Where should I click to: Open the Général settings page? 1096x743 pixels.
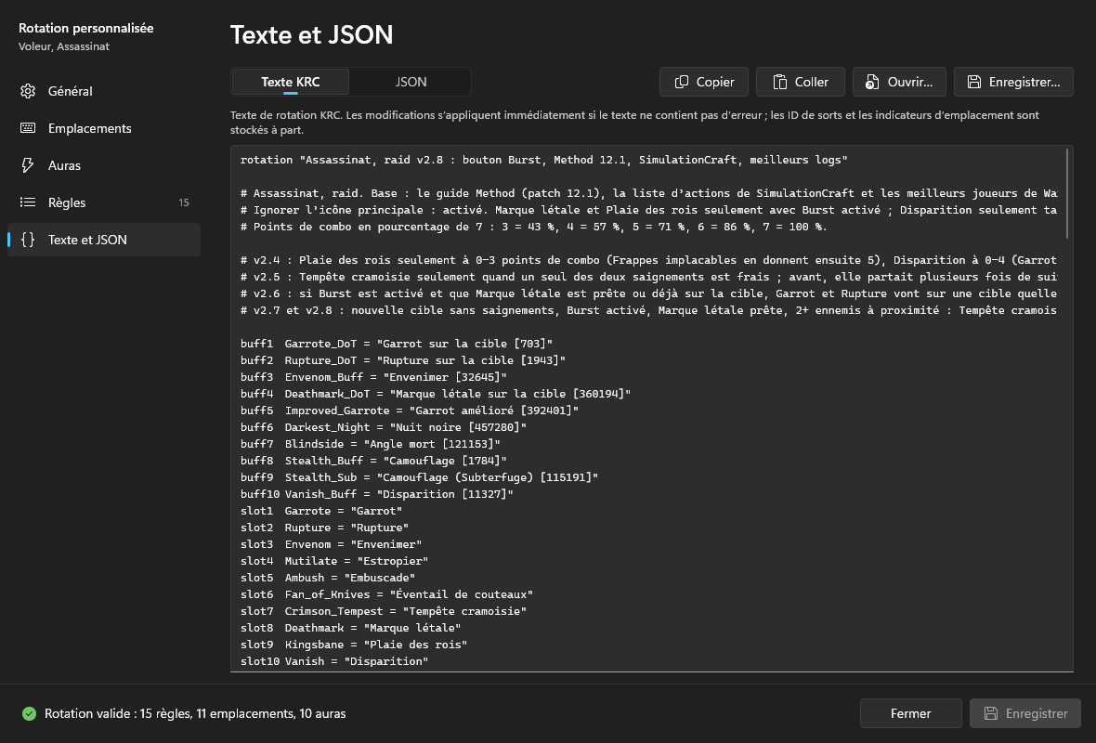(103, 91)
